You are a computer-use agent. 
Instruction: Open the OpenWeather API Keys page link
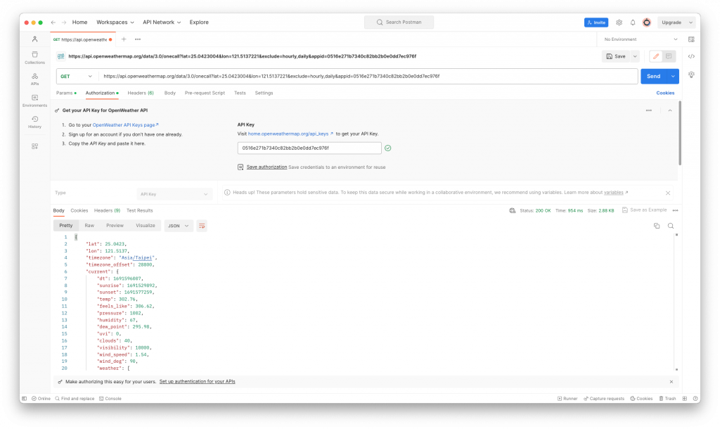[x=125, y=125]
